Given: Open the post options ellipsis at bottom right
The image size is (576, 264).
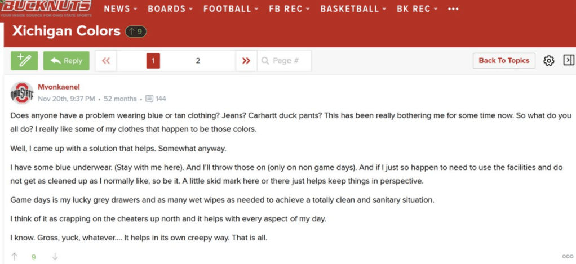Looking at the screenshot, I should point(568,257).
